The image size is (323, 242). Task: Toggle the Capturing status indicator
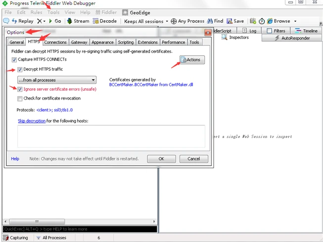[x=15, y=238]
